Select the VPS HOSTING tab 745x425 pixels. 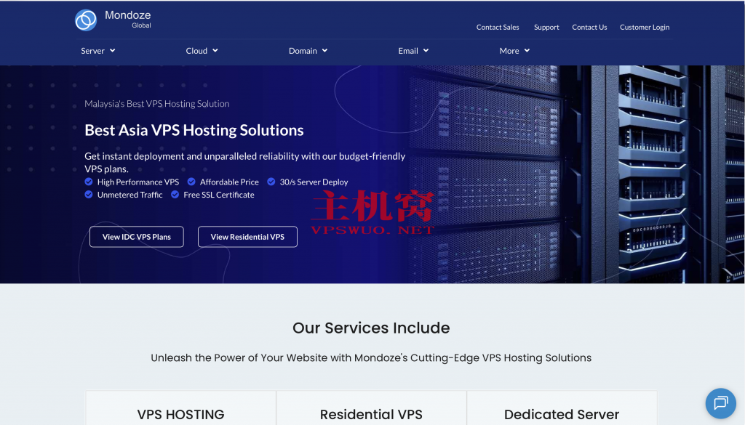180,414
